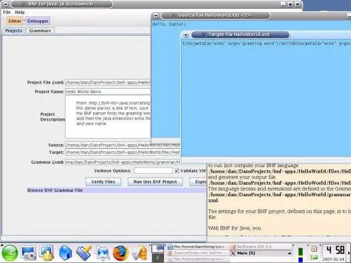Launch the screen capture icon in the panel
This screenshot has height=263, width=351.
click(x=29, y=253)
